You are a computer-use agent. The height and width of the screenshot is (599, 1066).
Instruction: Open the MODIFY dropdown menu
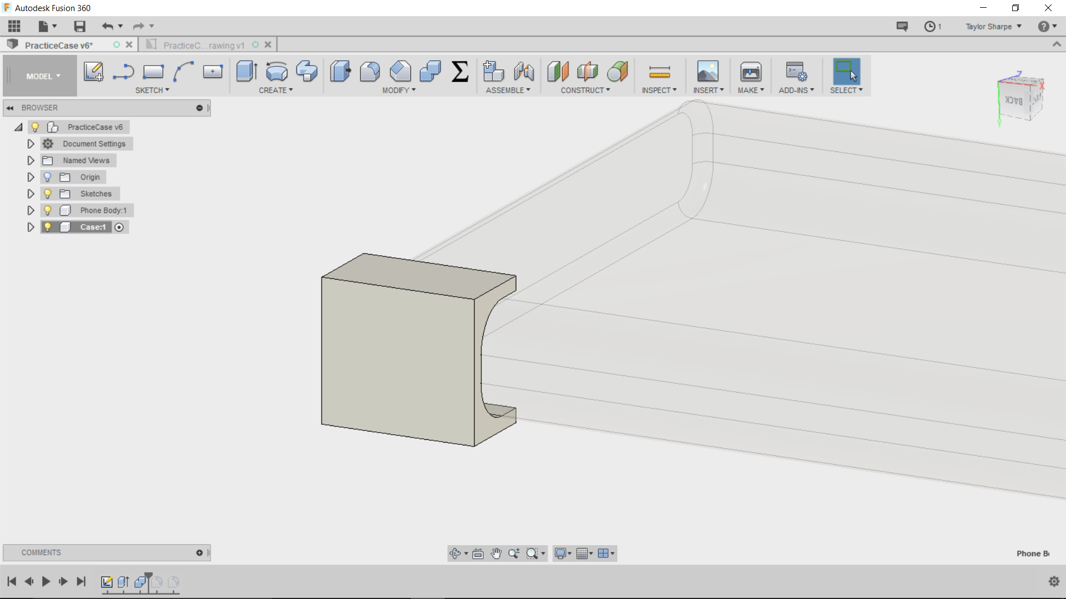399,90
